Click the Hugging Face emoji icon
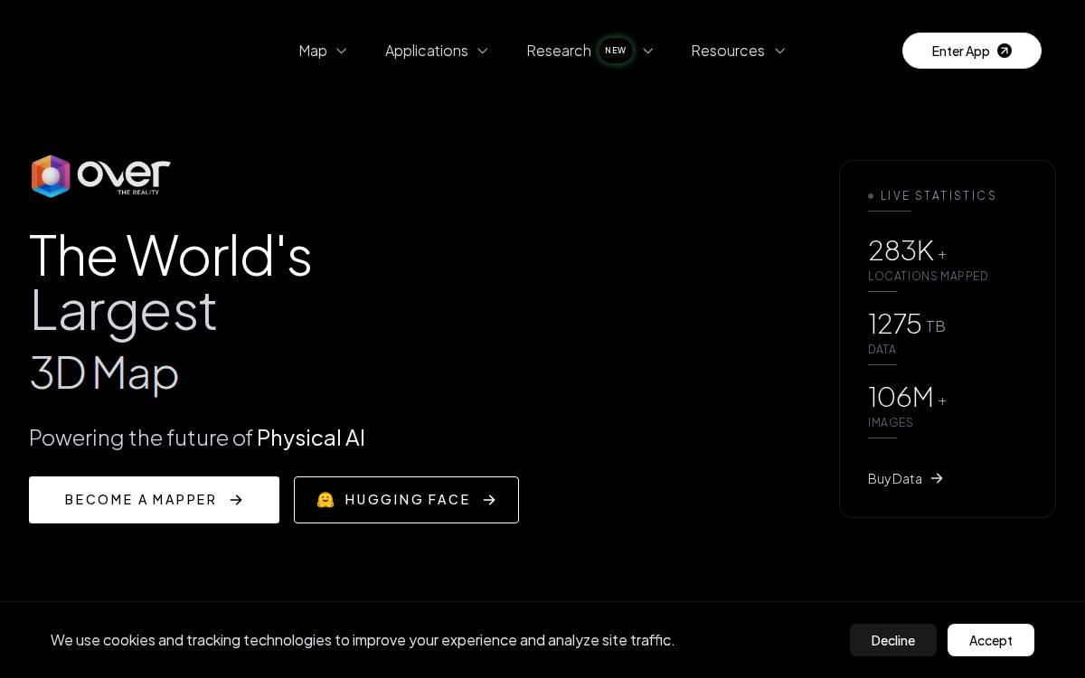Screen dimensions: 1085x678 pos(325,500)
